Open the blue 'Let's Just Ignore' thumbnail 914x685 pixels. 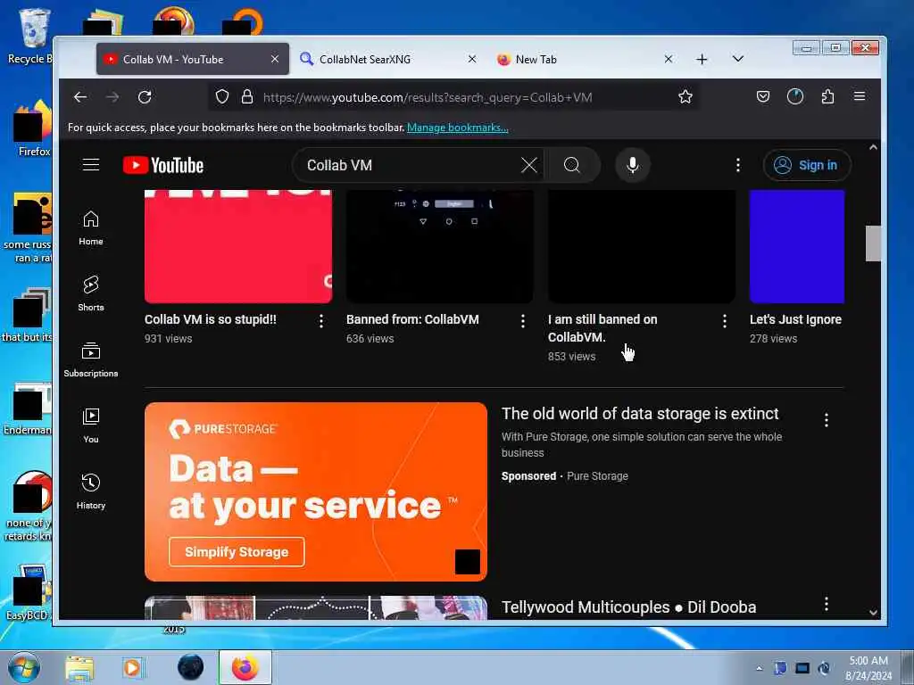797,246
